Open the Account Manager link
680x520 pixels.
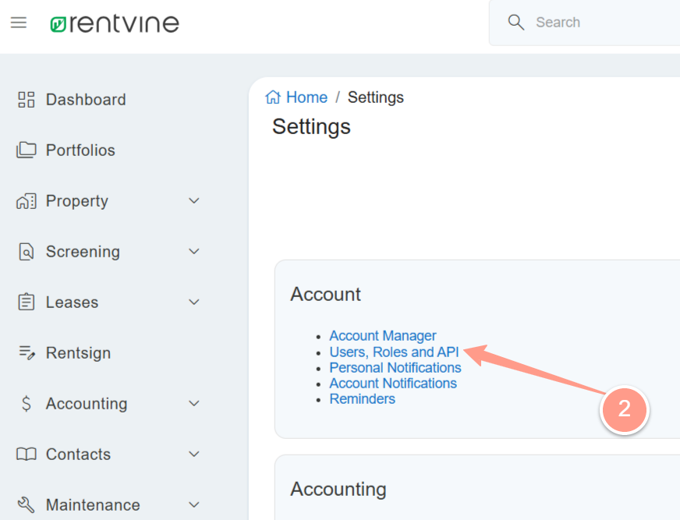tap(382, 336)
